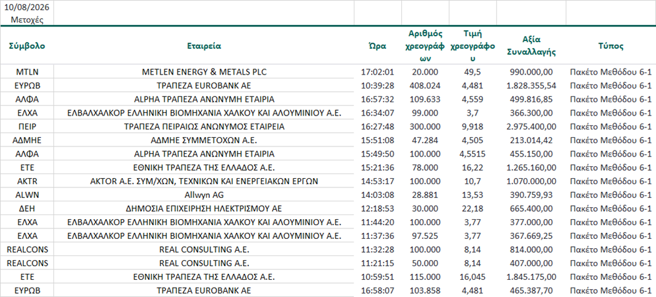Click AKTOR Α.Ε. ΣΥΜ/ΧΩΝ company cell
This screenshot has width=656, height=297.
pyautogui.click(x=204, y=181)
